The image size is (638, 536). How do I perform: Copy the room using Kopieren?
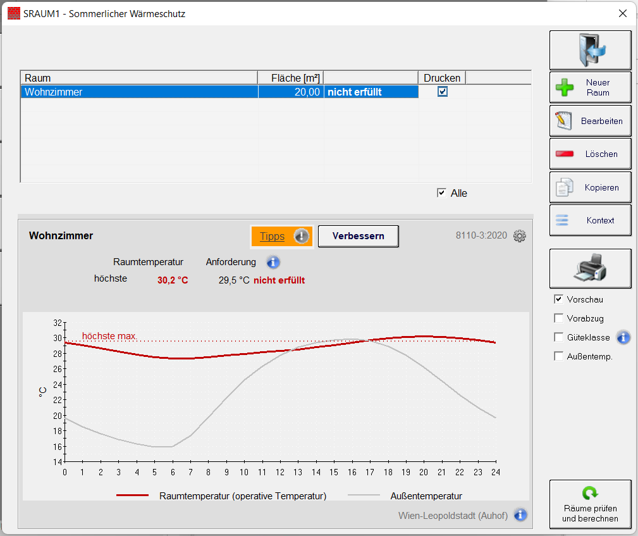tap(590, 187)
